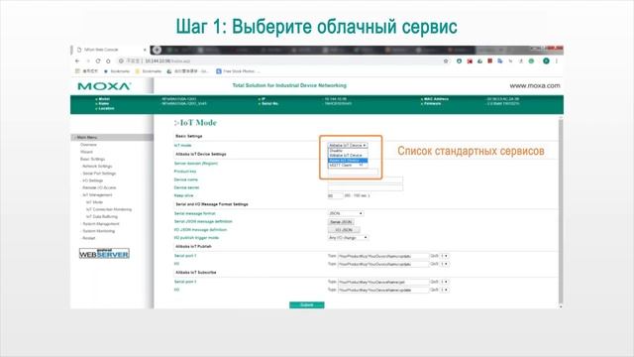Viewport: 634px width, 357px height.
Task: Open a new browser tab with plus
Action: pyautogui.click(x=157, y=50)
